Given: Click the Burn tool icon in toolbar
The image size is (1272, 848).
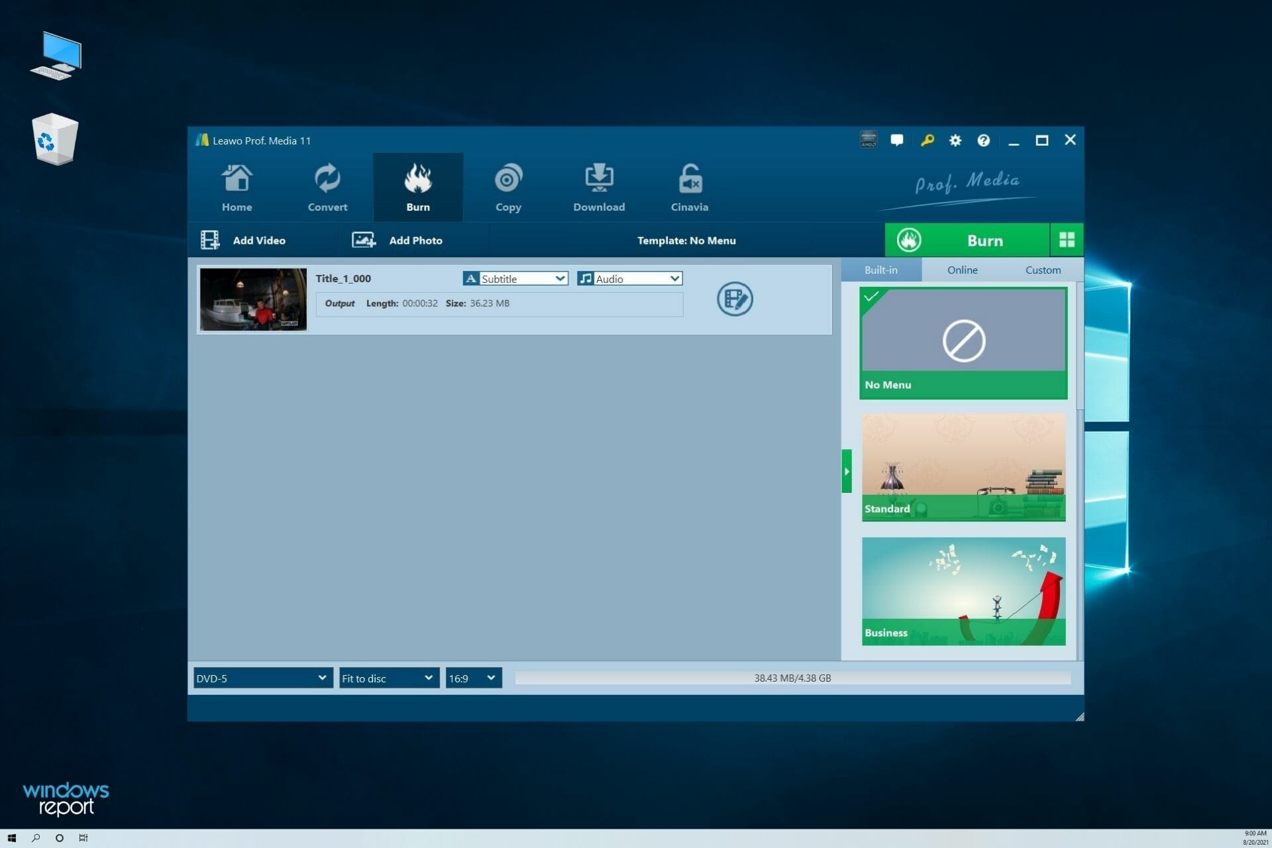Looking at the screenshot, I should coord(417,186).
